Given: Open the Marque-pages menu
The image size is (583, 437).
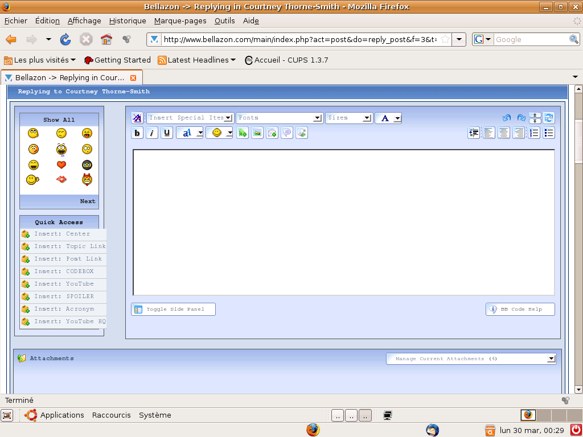Looking at the screenshot, I should click(180, 20).
